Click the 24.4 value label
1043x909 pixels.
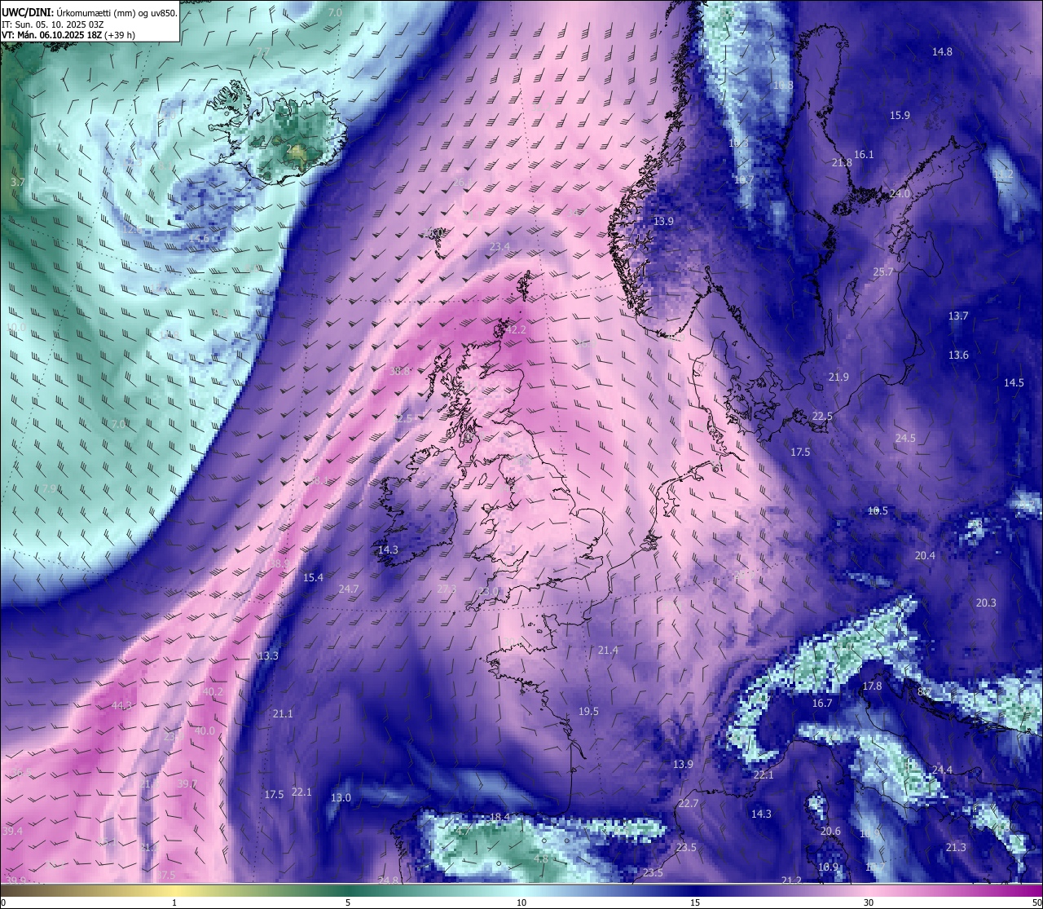click(942, 770)
